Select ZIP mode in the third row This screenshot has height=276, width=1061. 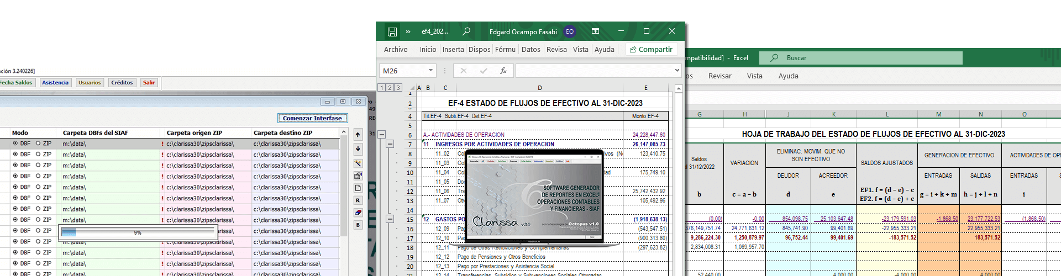click(38, 166)
